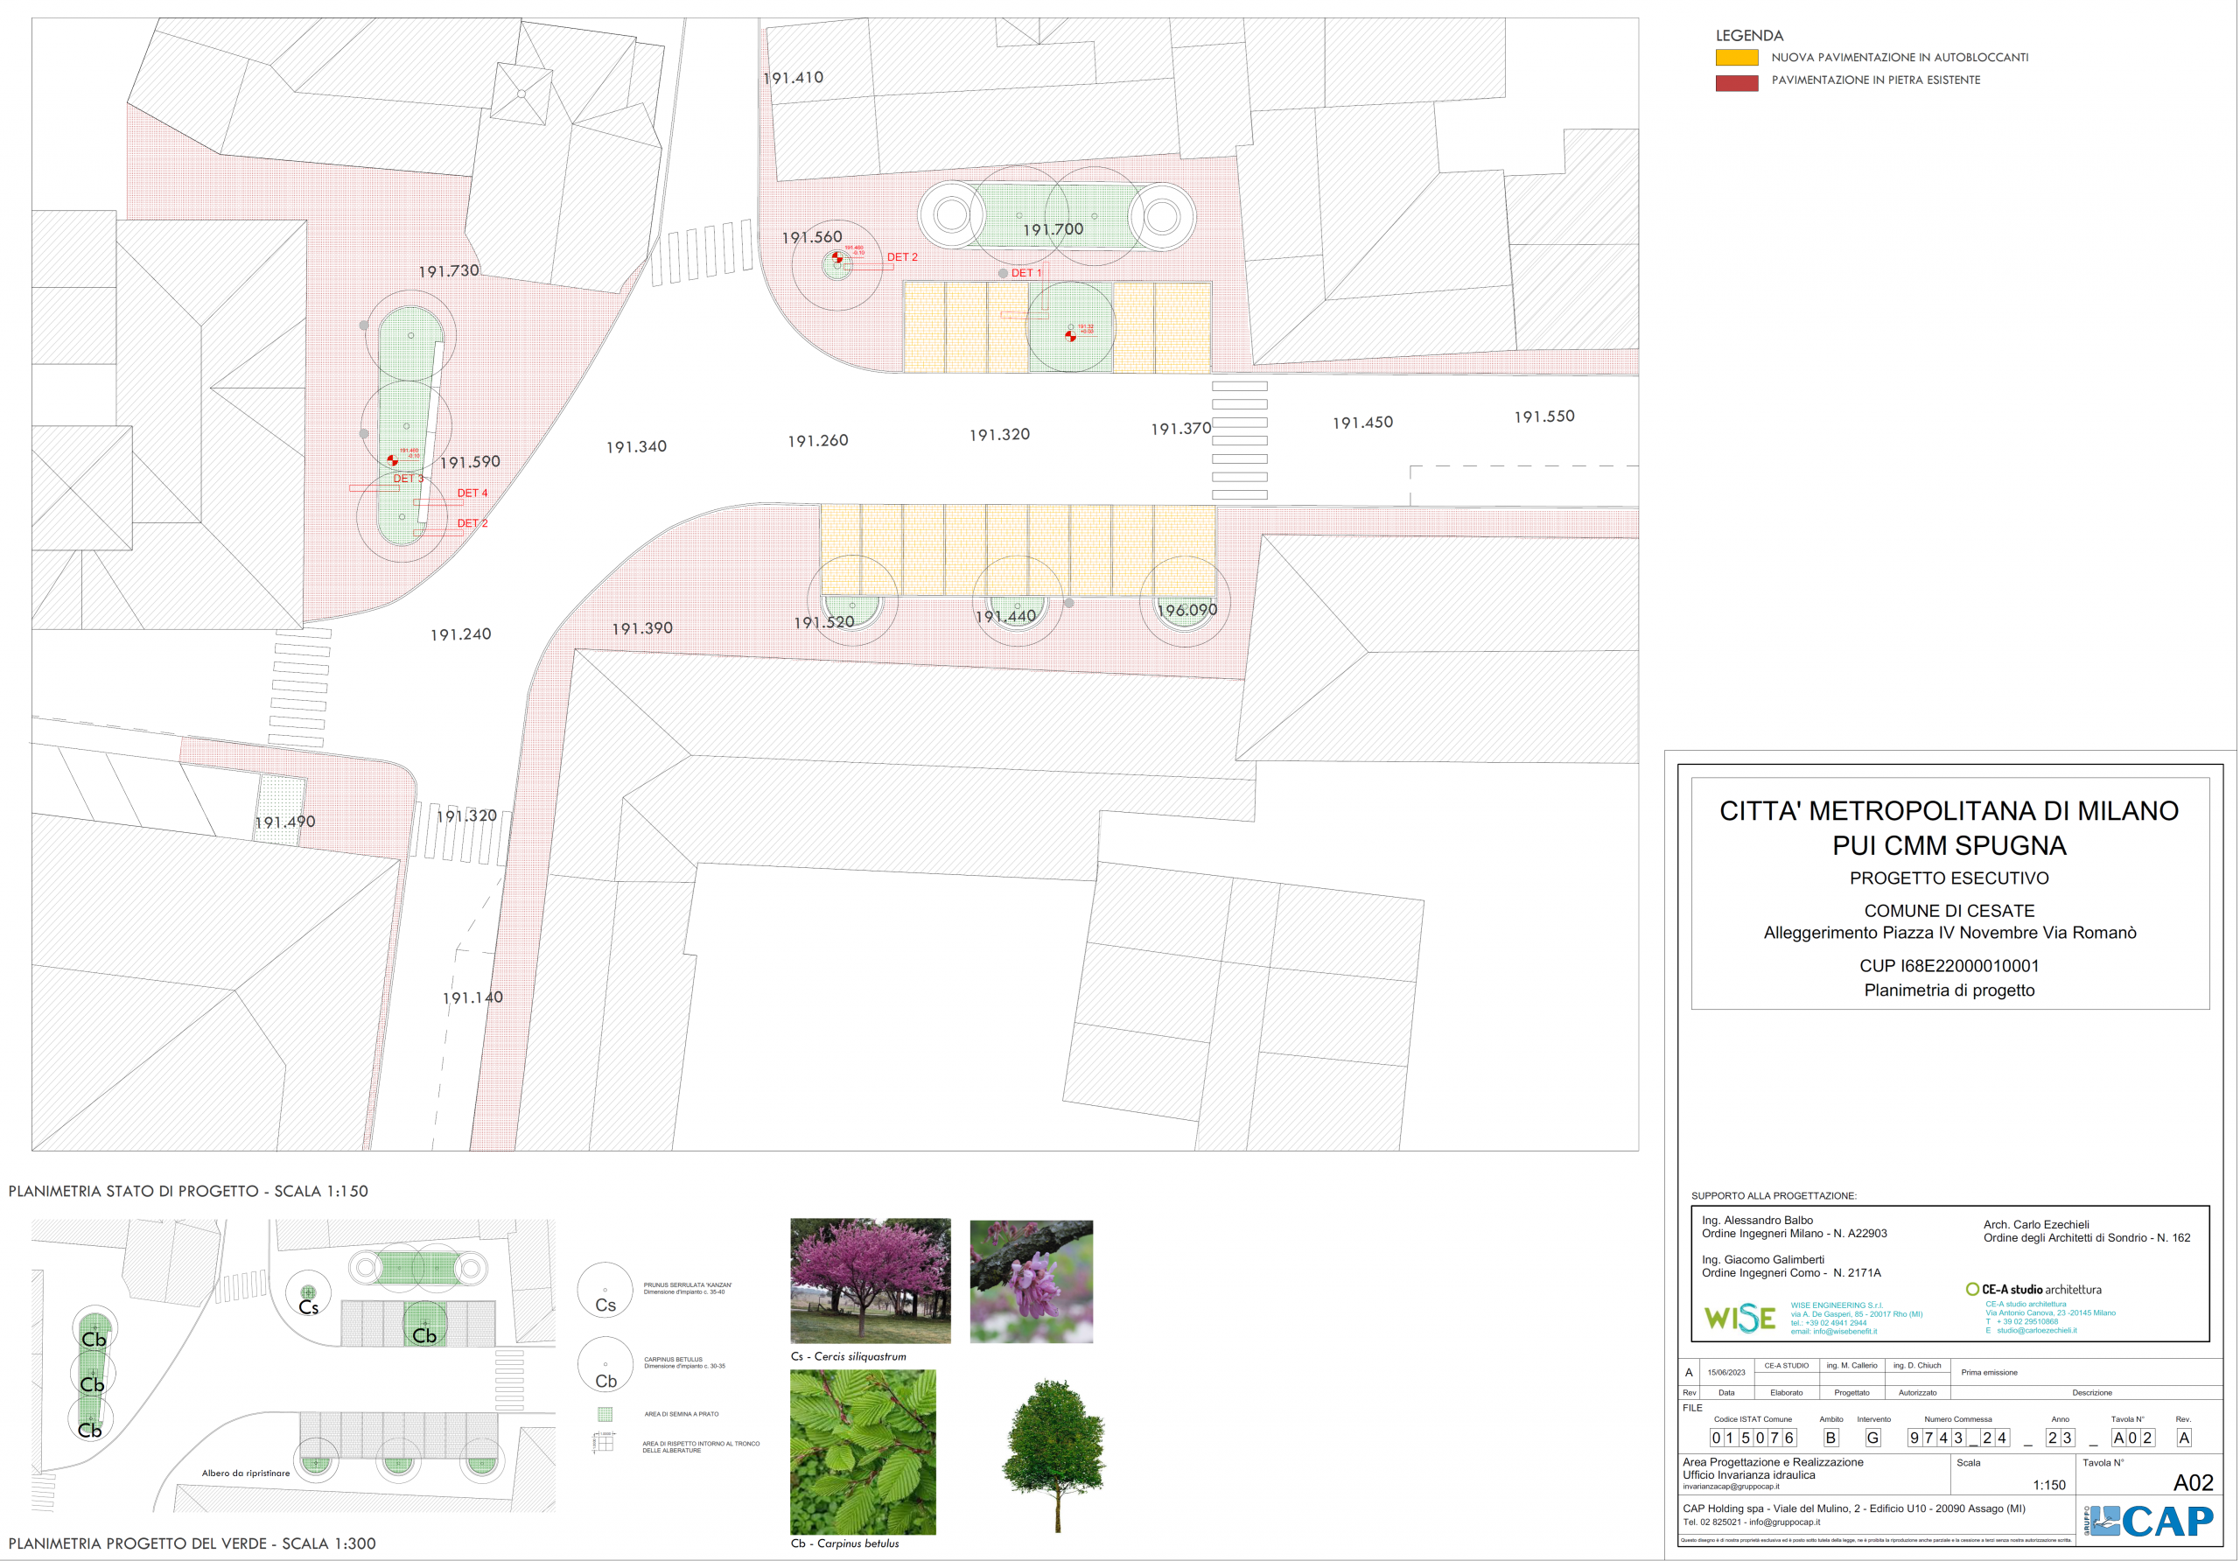Click the WISE Engineering logo

tap(1739, 1318)
